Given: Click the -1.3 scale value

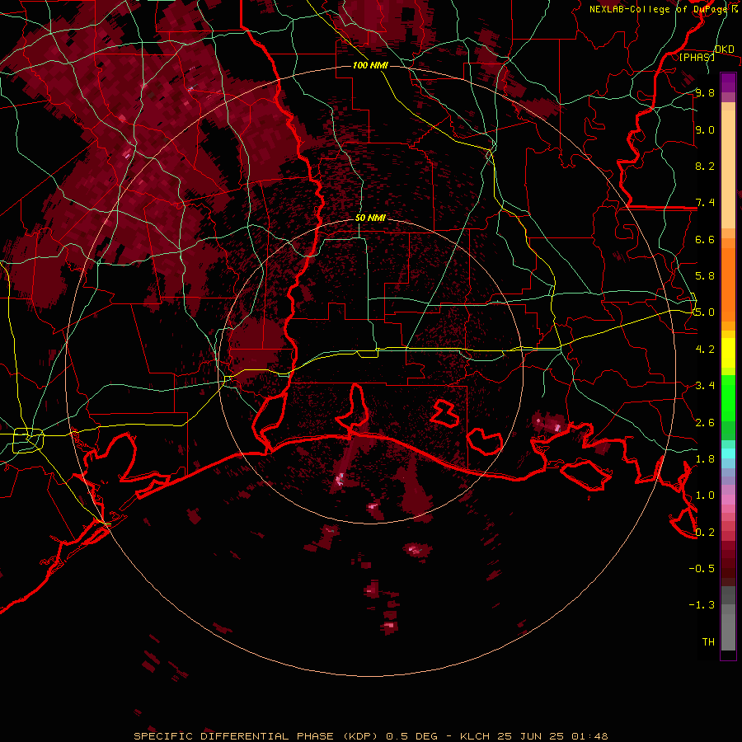Looking at the screenshot, I should click(x=702, y=605).
